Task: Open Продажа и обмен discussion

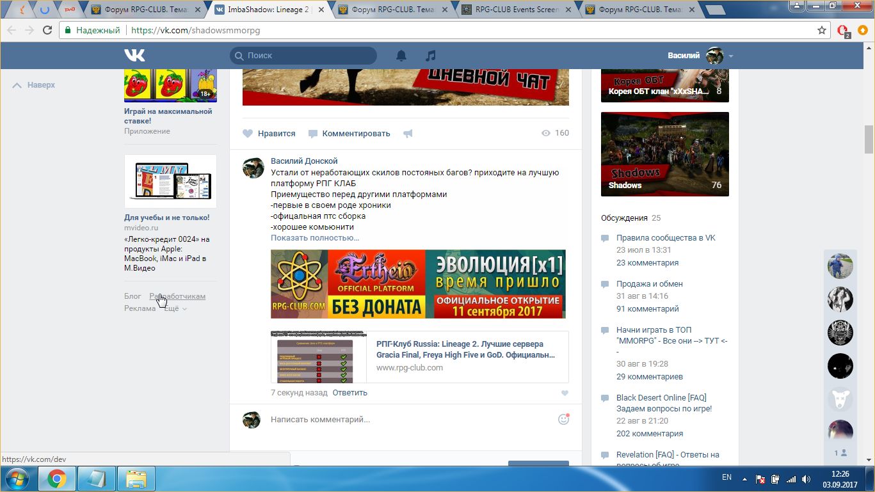Action: pyautogui.click(x=650, y=283)
